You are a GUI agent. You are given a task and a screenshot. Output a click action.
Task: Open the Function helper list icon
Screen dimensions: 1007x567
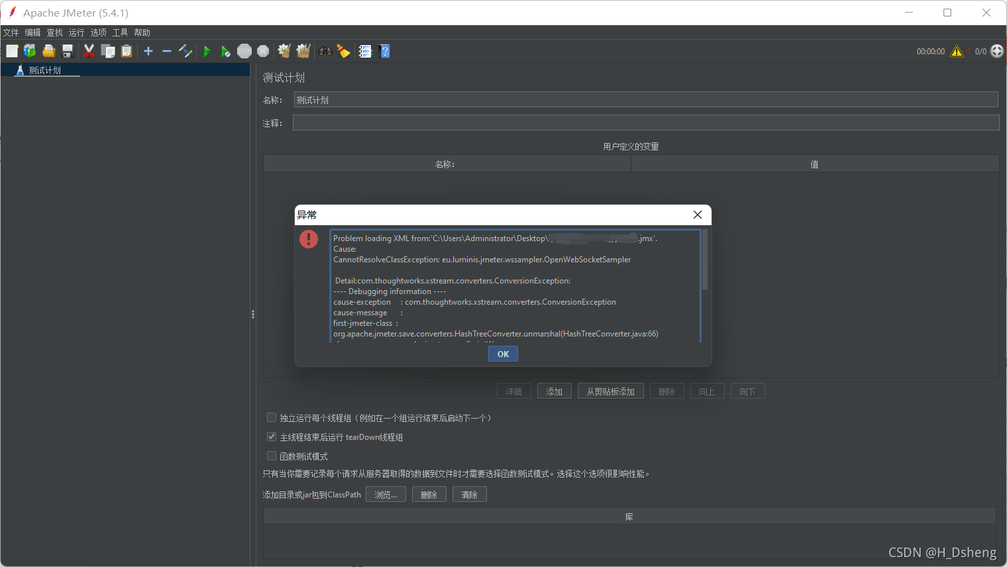click(x=365, y=51)
